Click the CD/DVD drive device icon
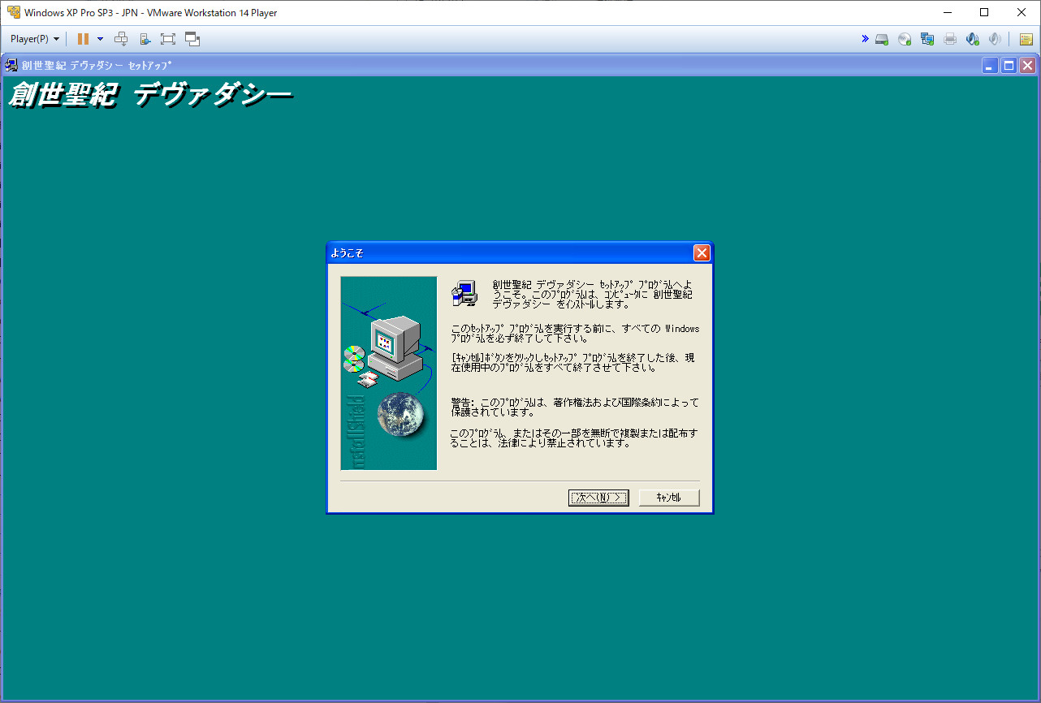Screen dimensions: 1041x703 (x=905, y=39)
